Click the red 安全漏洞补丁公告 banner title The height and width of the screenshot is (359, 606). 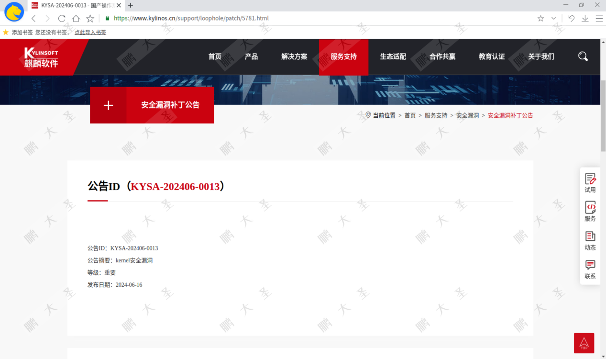tap(170, 105)
